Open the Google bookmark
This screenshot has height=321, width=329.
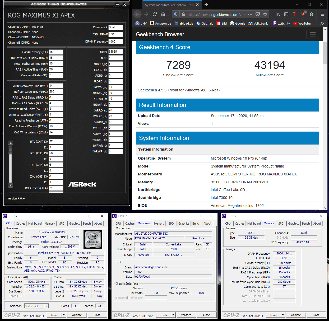tap(238, 23)
